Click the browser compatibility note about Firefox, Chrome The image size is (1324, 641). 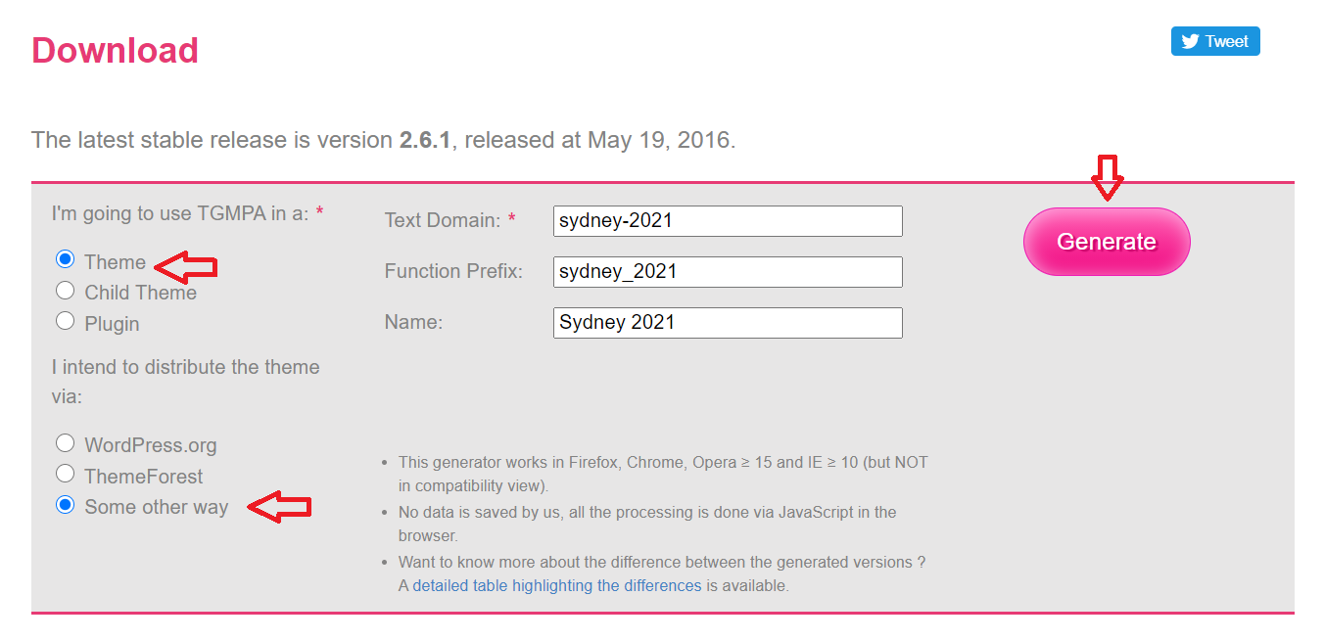pyautogui.click(x=663, y=474)
